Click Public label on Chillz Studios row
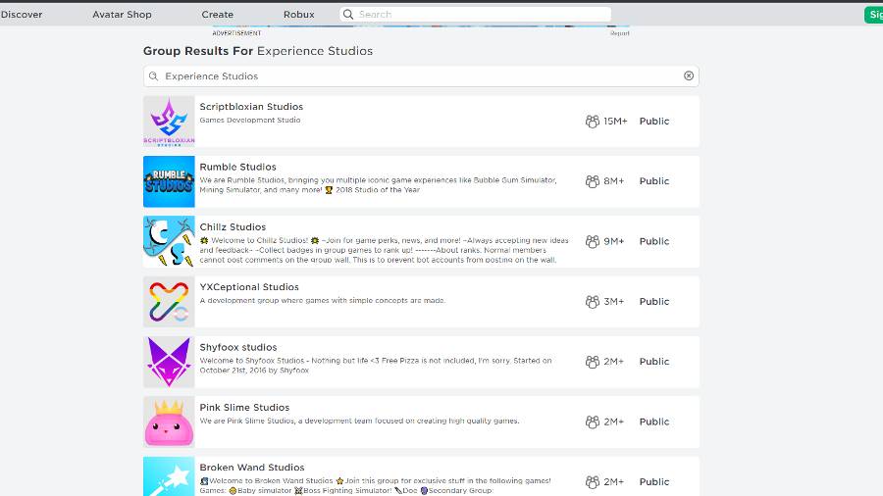Viewport: 883px width, 496px height. pyautogui.click(x=653, y=241)
